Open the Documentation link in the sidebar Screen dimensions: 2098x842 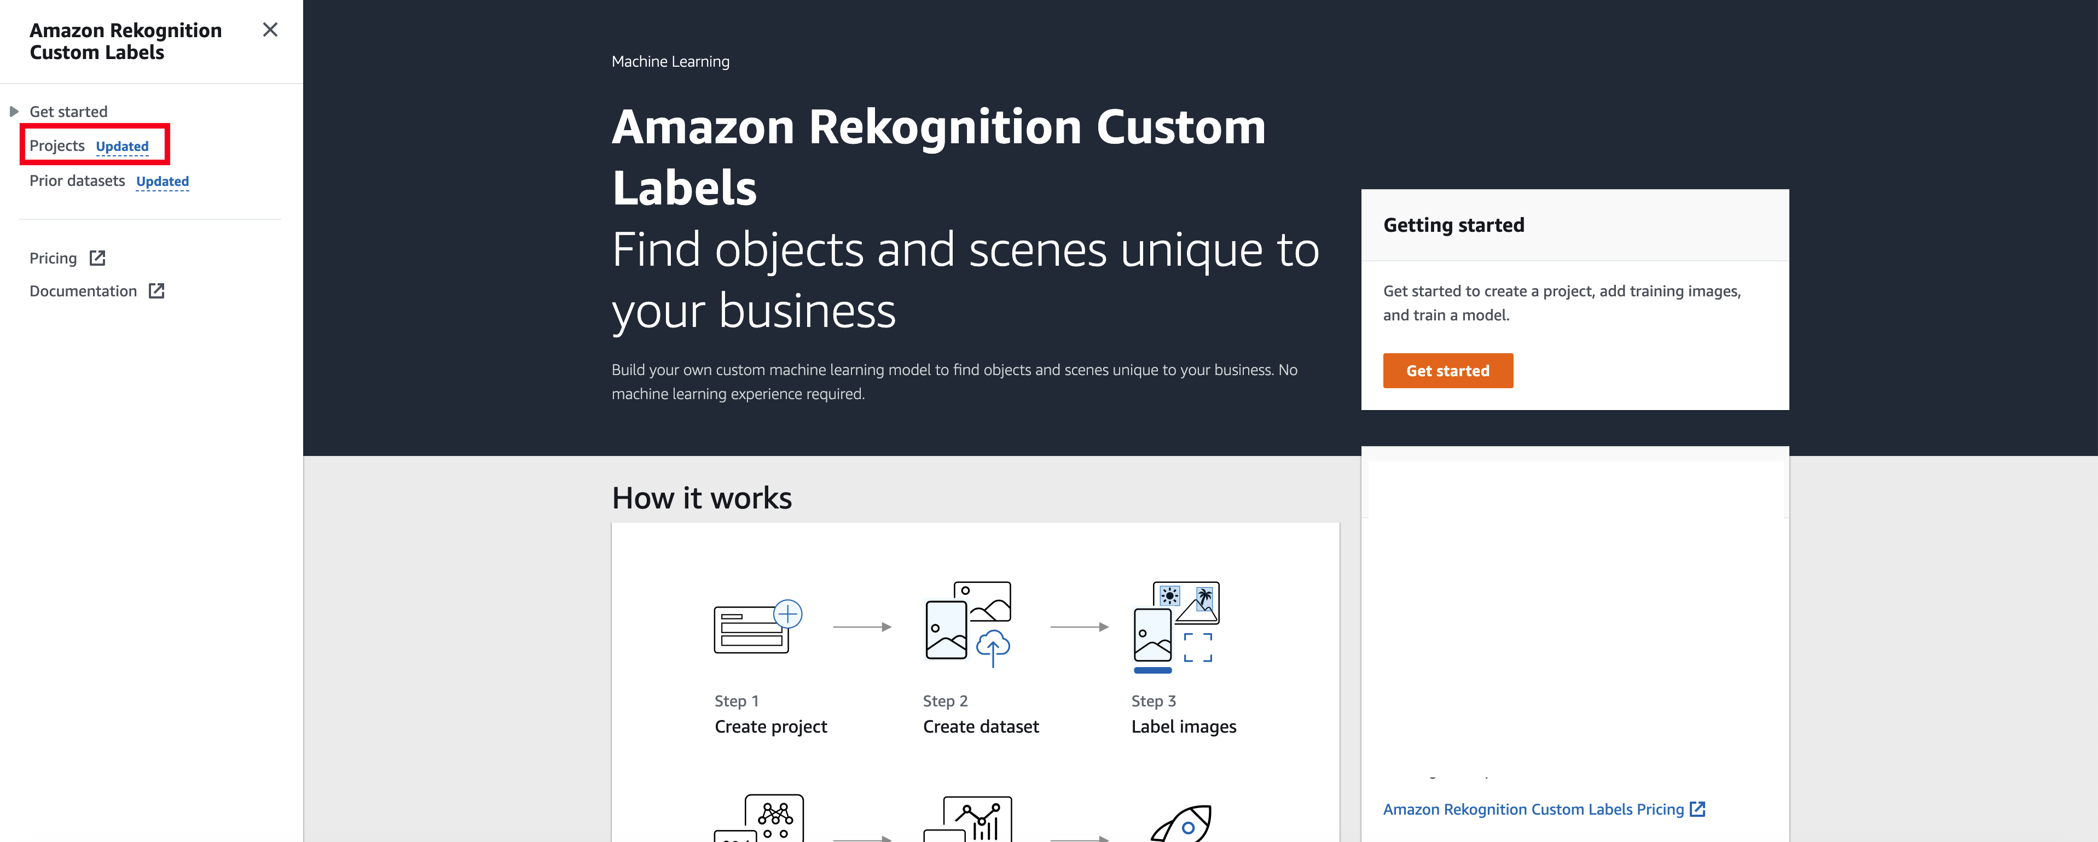tap(83, 291)
